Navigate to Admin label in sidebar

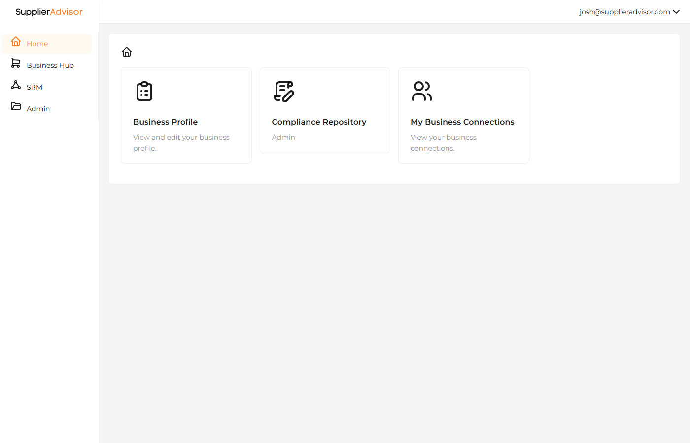(38, 109)
